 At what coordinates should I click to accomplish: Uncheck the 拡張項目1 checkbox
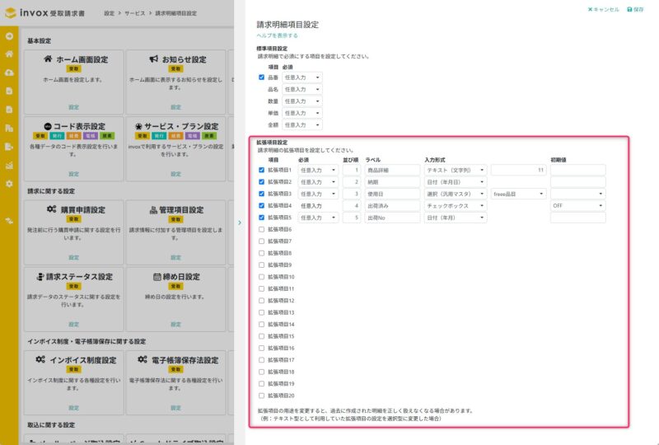261,170
